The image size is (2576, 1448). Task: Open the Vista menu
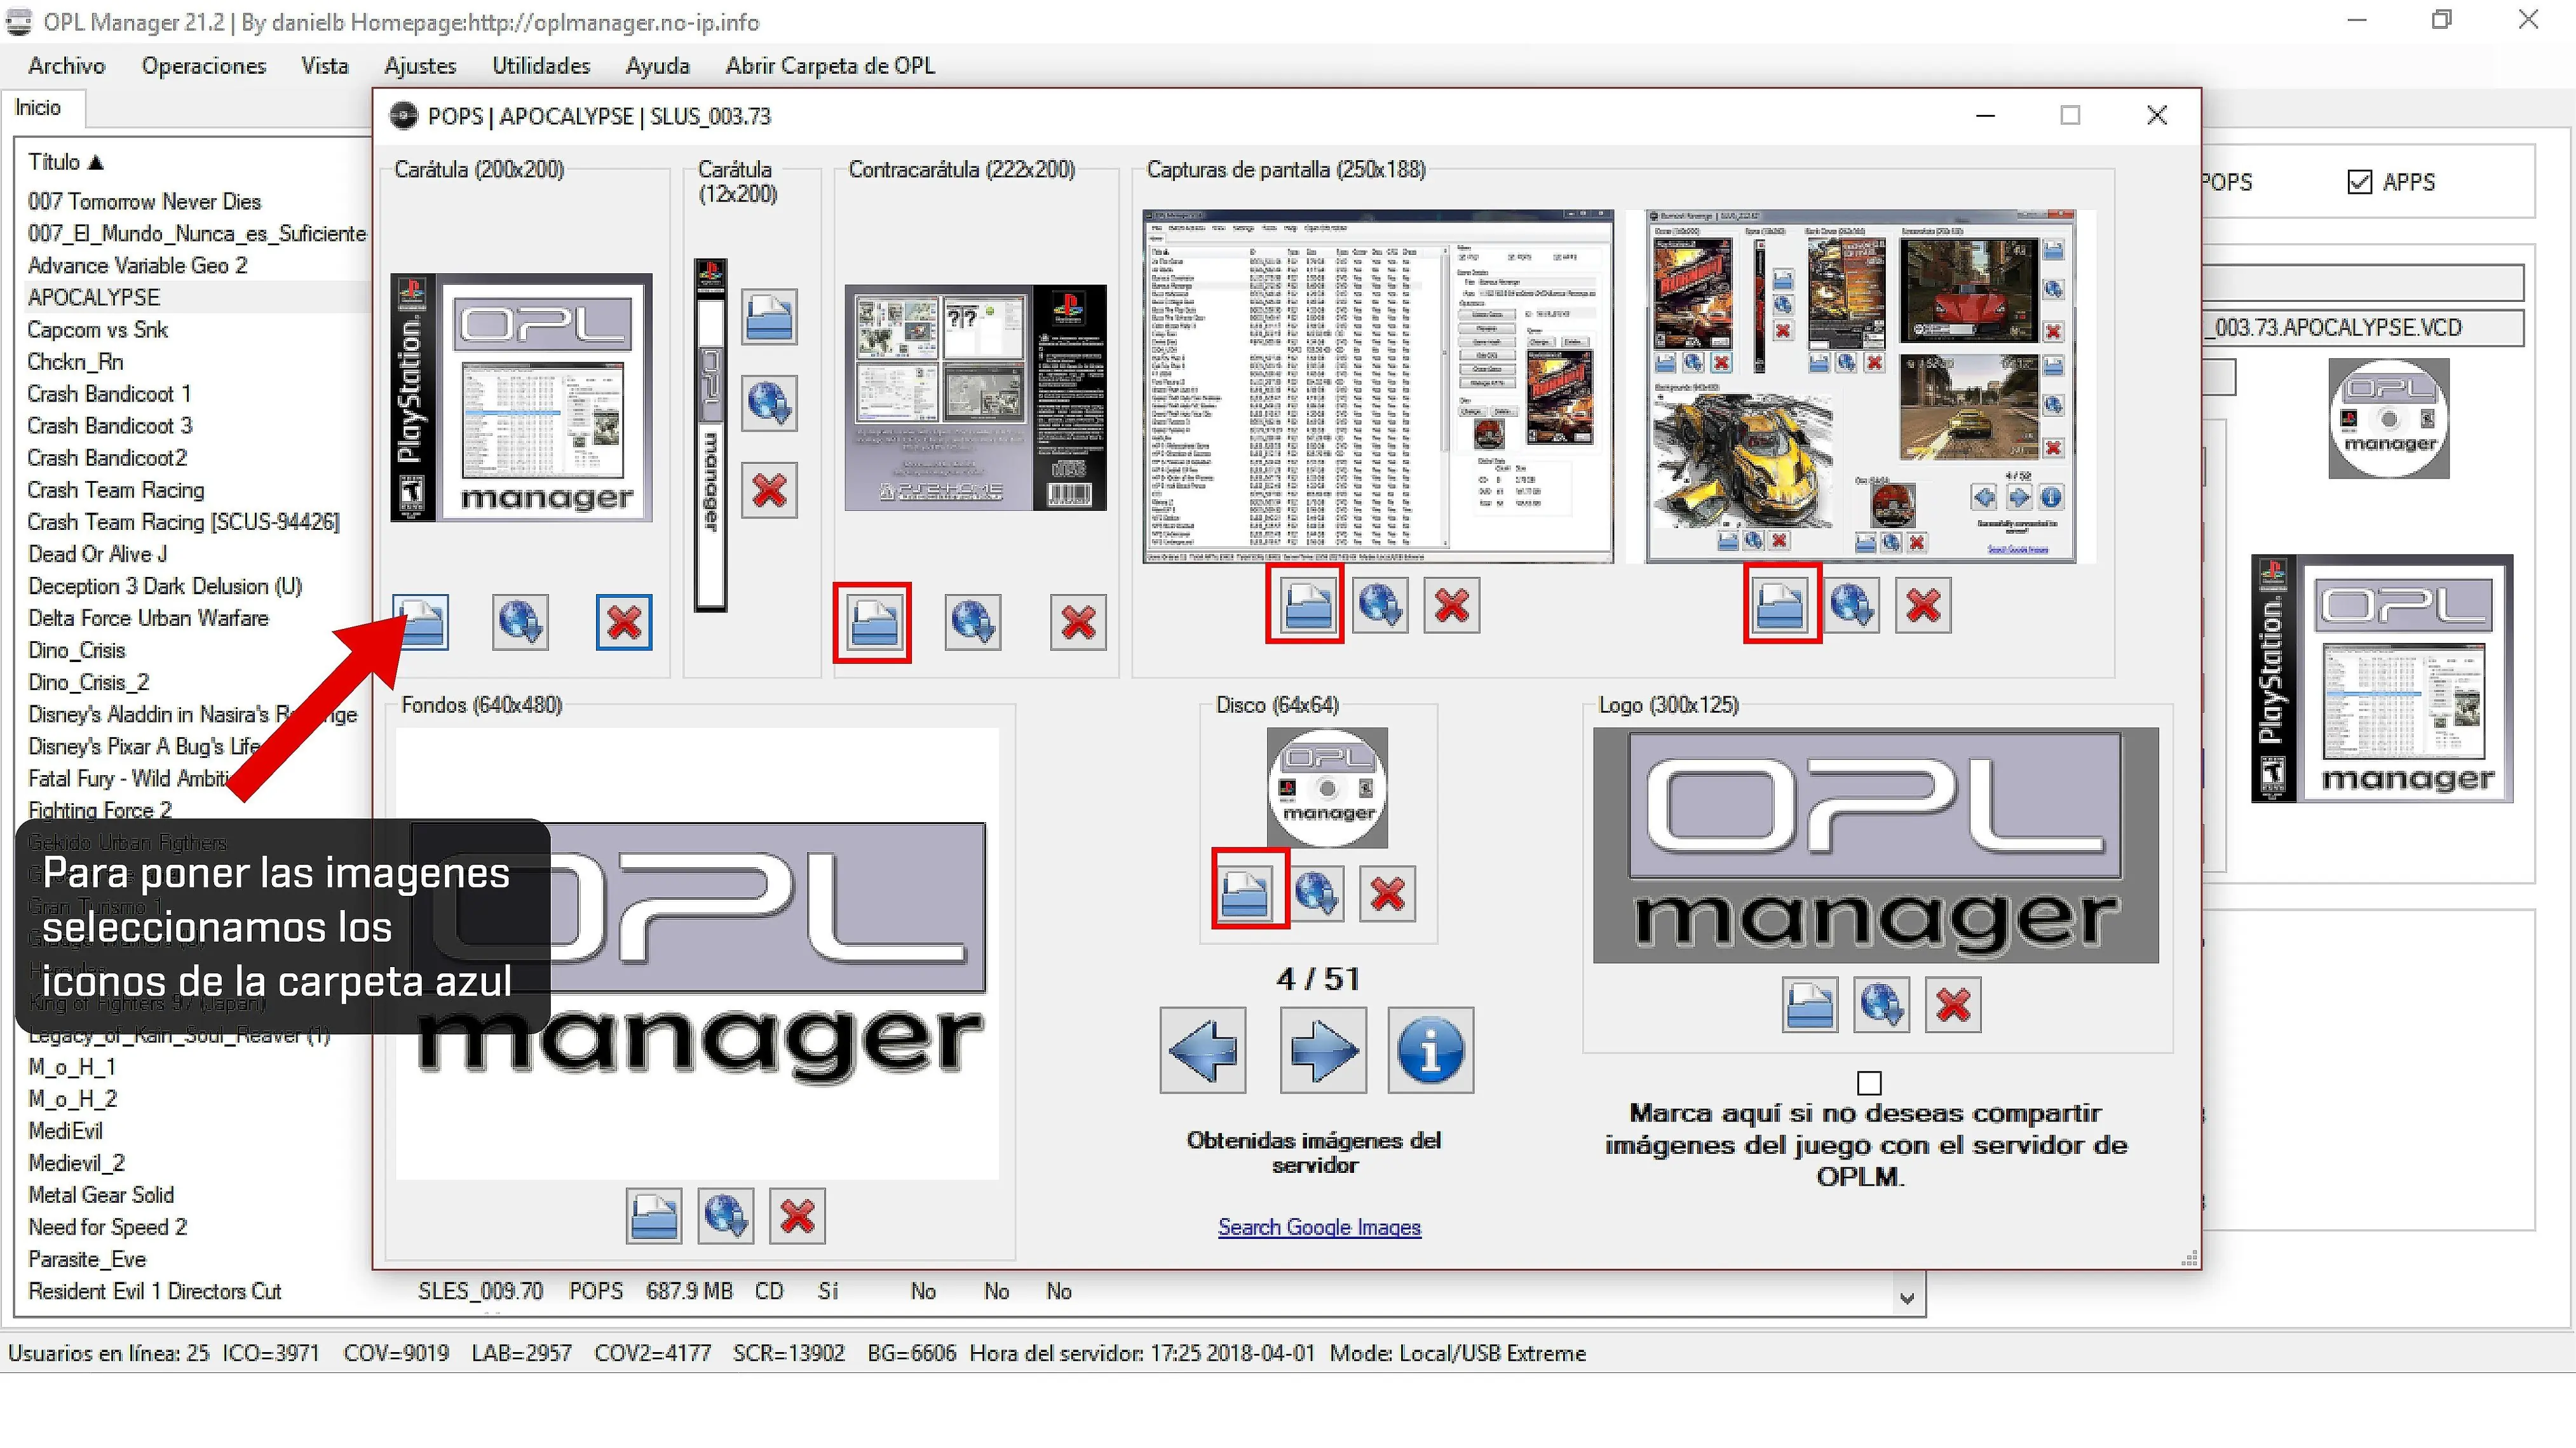click(325, 66)
